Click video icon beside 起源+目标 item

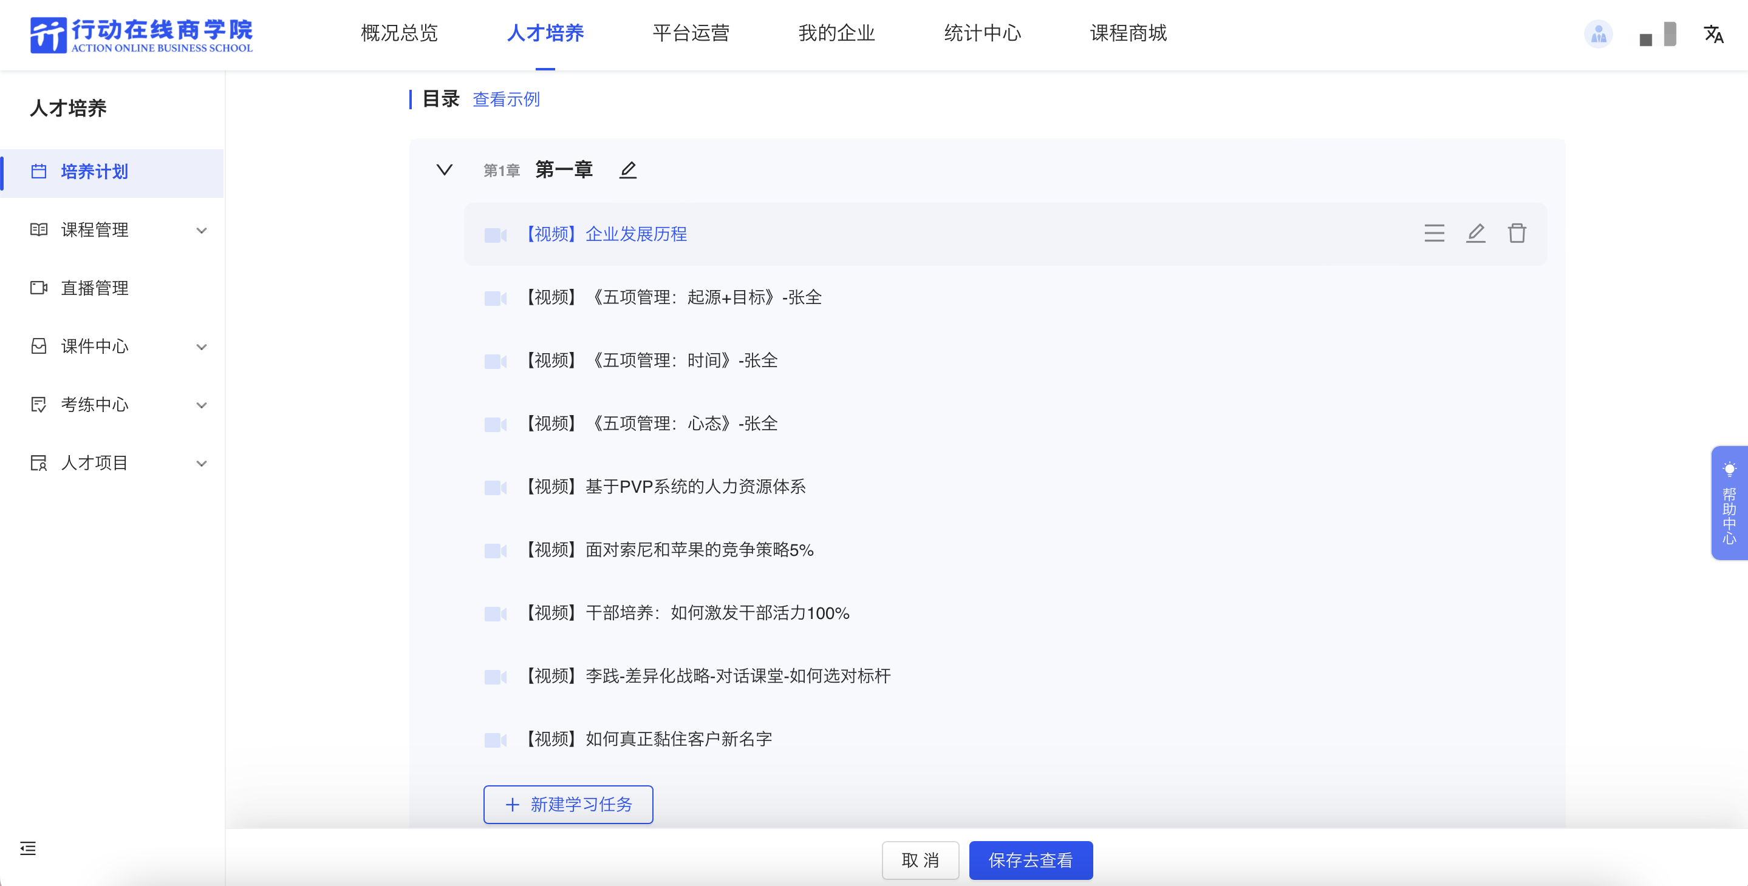[x=496, y=299]
